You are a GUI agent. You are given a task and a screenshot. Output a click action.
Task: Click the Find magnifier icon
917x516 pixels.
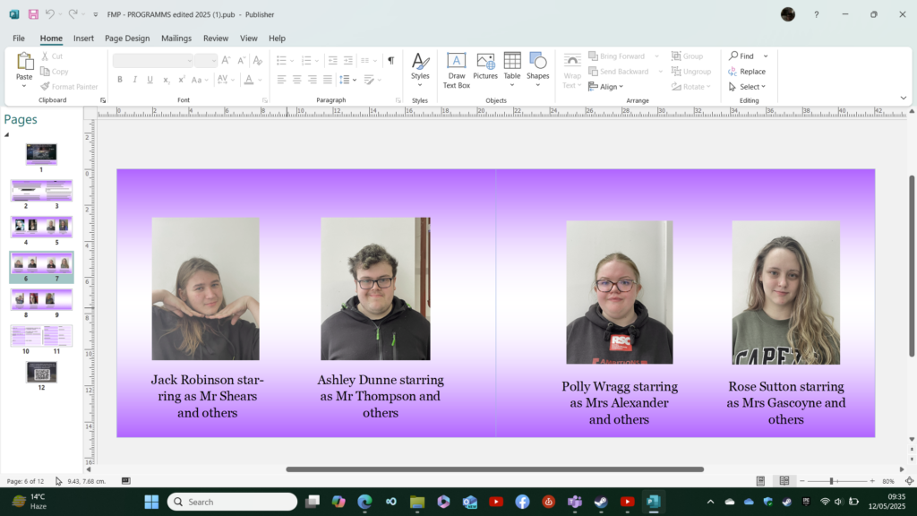coord(733,56)
